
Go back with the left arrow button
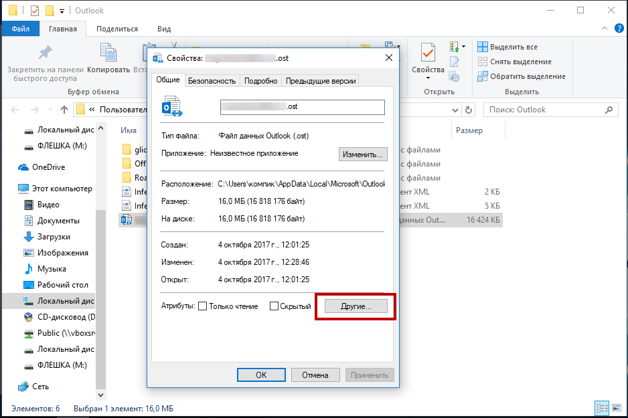[x=15, y=110]
